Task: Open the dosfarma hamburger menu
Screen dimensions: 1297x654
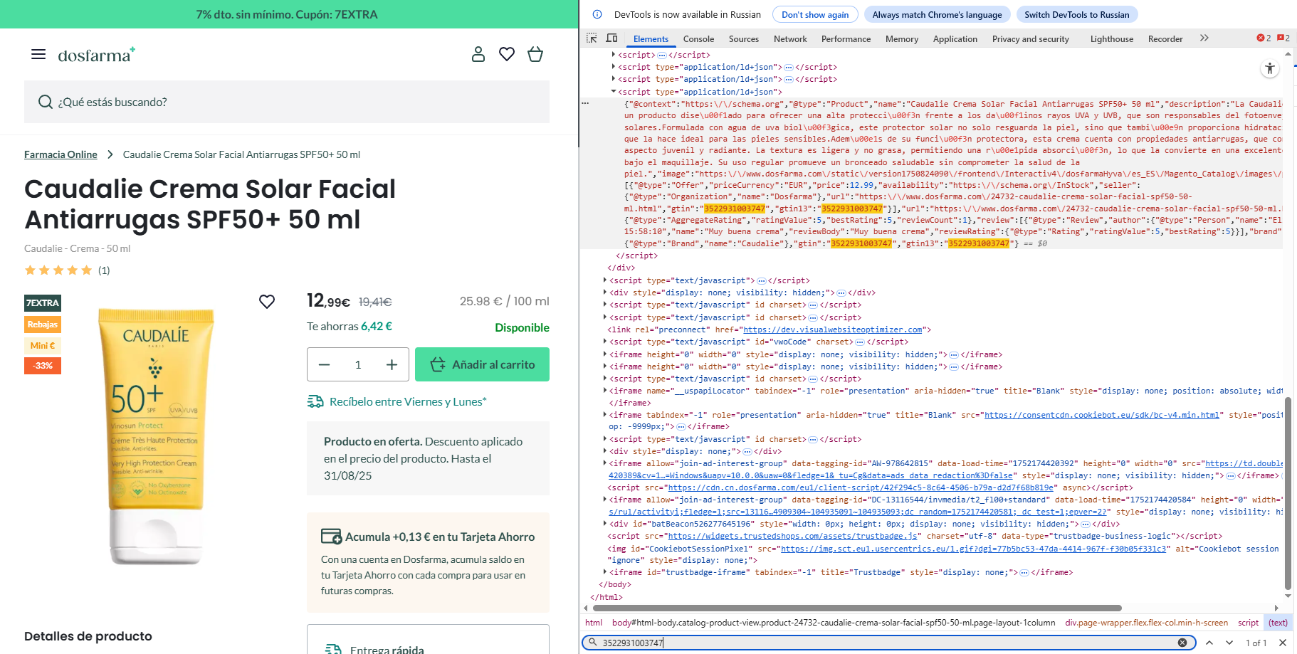Action: 38,54
